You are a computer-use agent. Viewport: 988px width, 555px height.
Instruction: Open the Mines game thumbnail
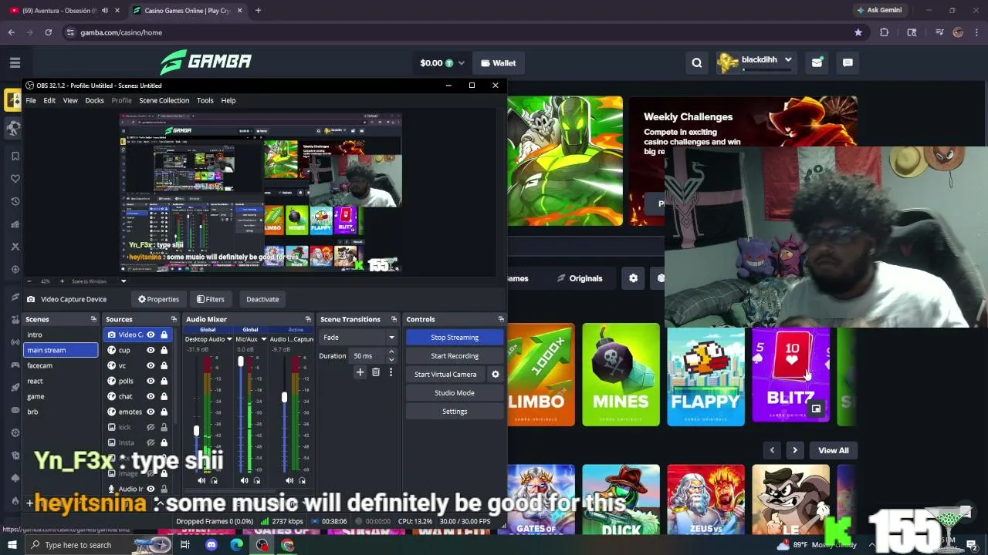621,375
